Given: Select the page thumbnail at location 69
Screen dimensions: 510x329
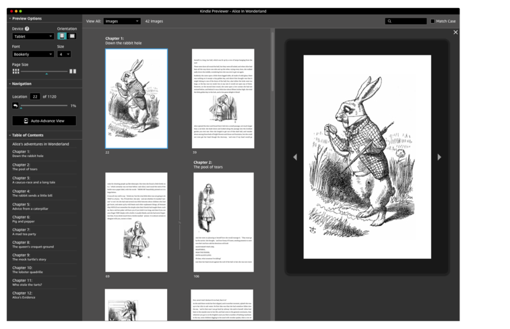Looking at the screenshot, I should coord(136,222).
